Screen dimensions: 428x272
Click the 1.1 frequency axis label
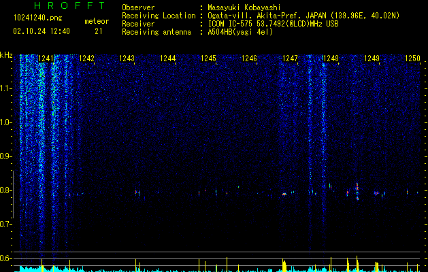pos(6,88)
